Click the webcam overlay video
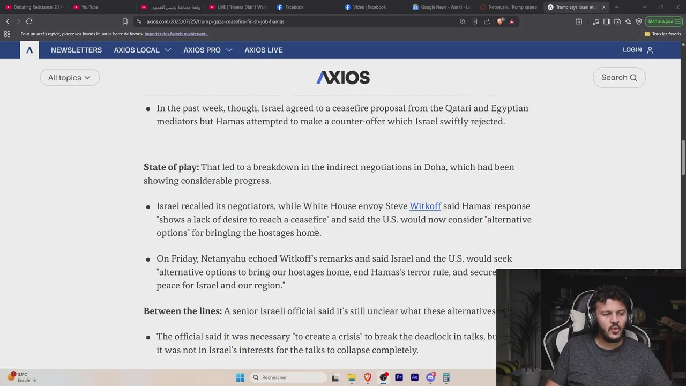Viewport: 686px width, 386px height. click(x=591, y=328)
